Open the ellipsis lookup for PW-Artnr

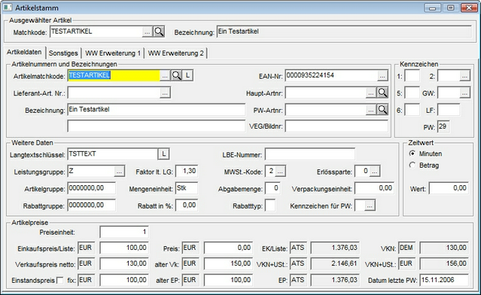coord(371,110)
